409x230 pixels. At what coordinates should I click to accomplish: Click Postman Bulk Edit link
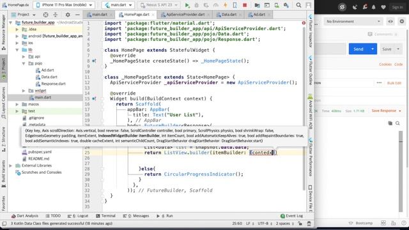tap(394, 83)
